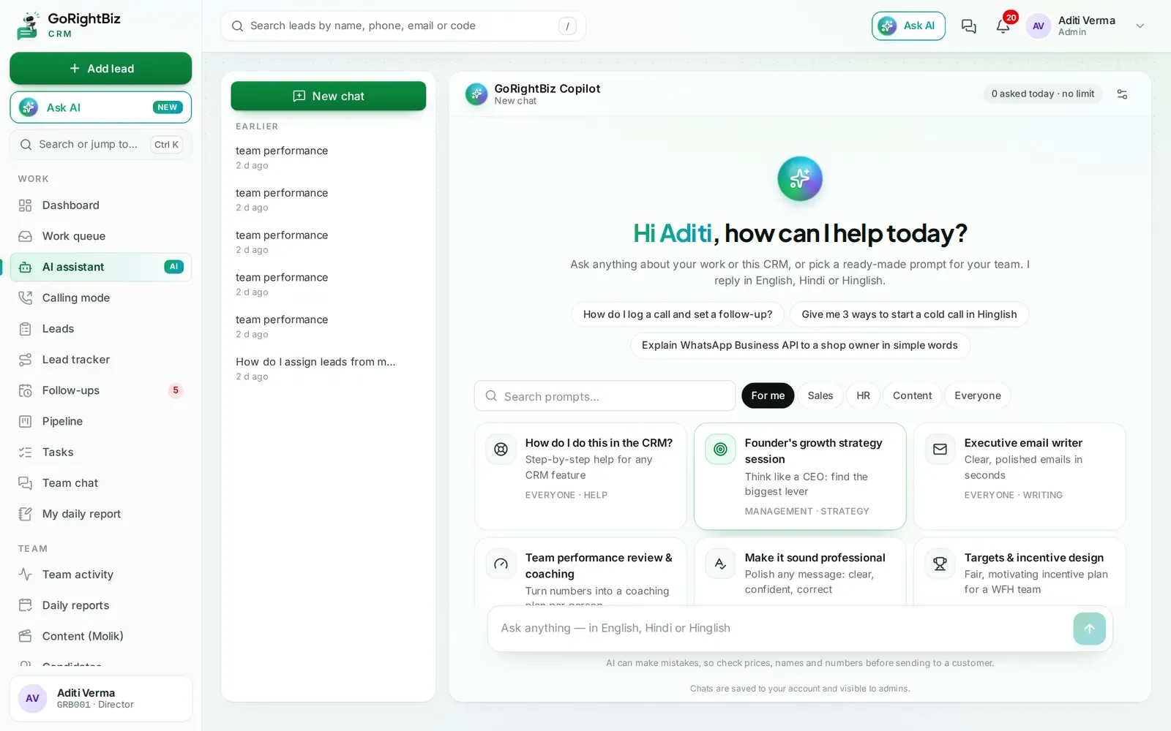Open Team activity in sidebar

(x=101, y=575)
